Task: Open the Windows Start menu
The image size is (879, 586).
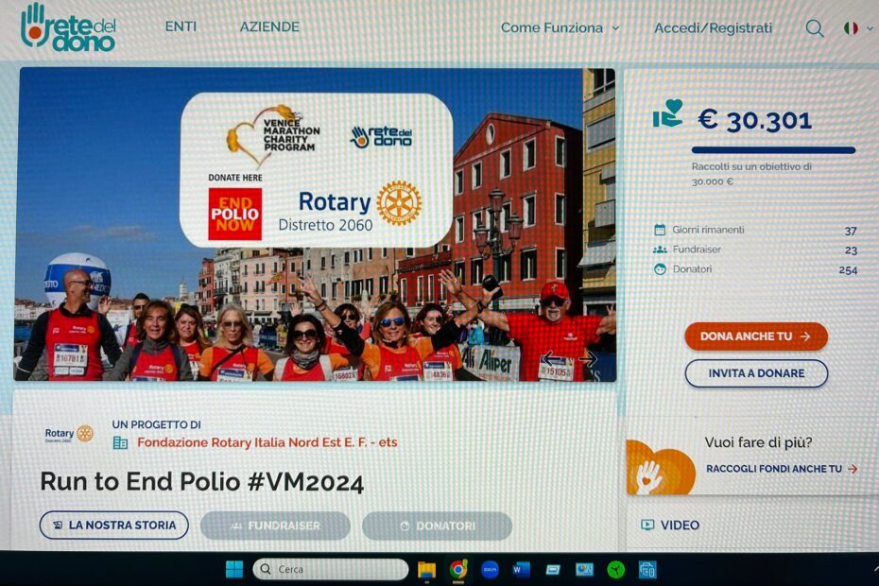Action: [x=234, y=569]
